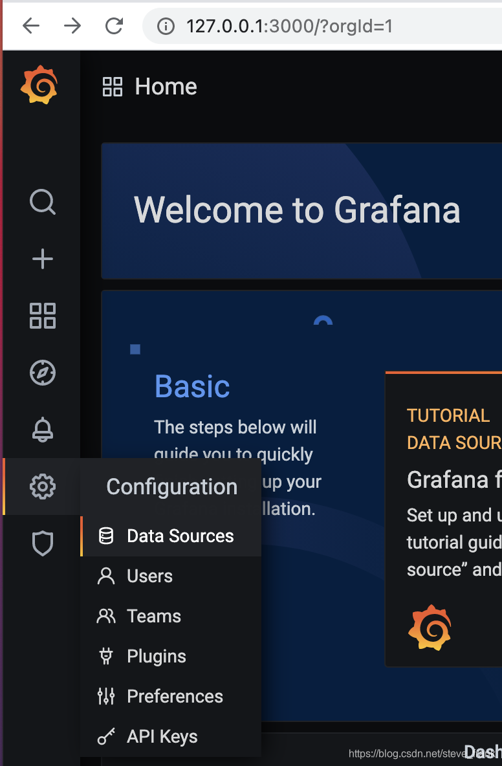Select Preferences from Configuration menu
Viewport: 502px width, 766px height.
tap(171, 696)
